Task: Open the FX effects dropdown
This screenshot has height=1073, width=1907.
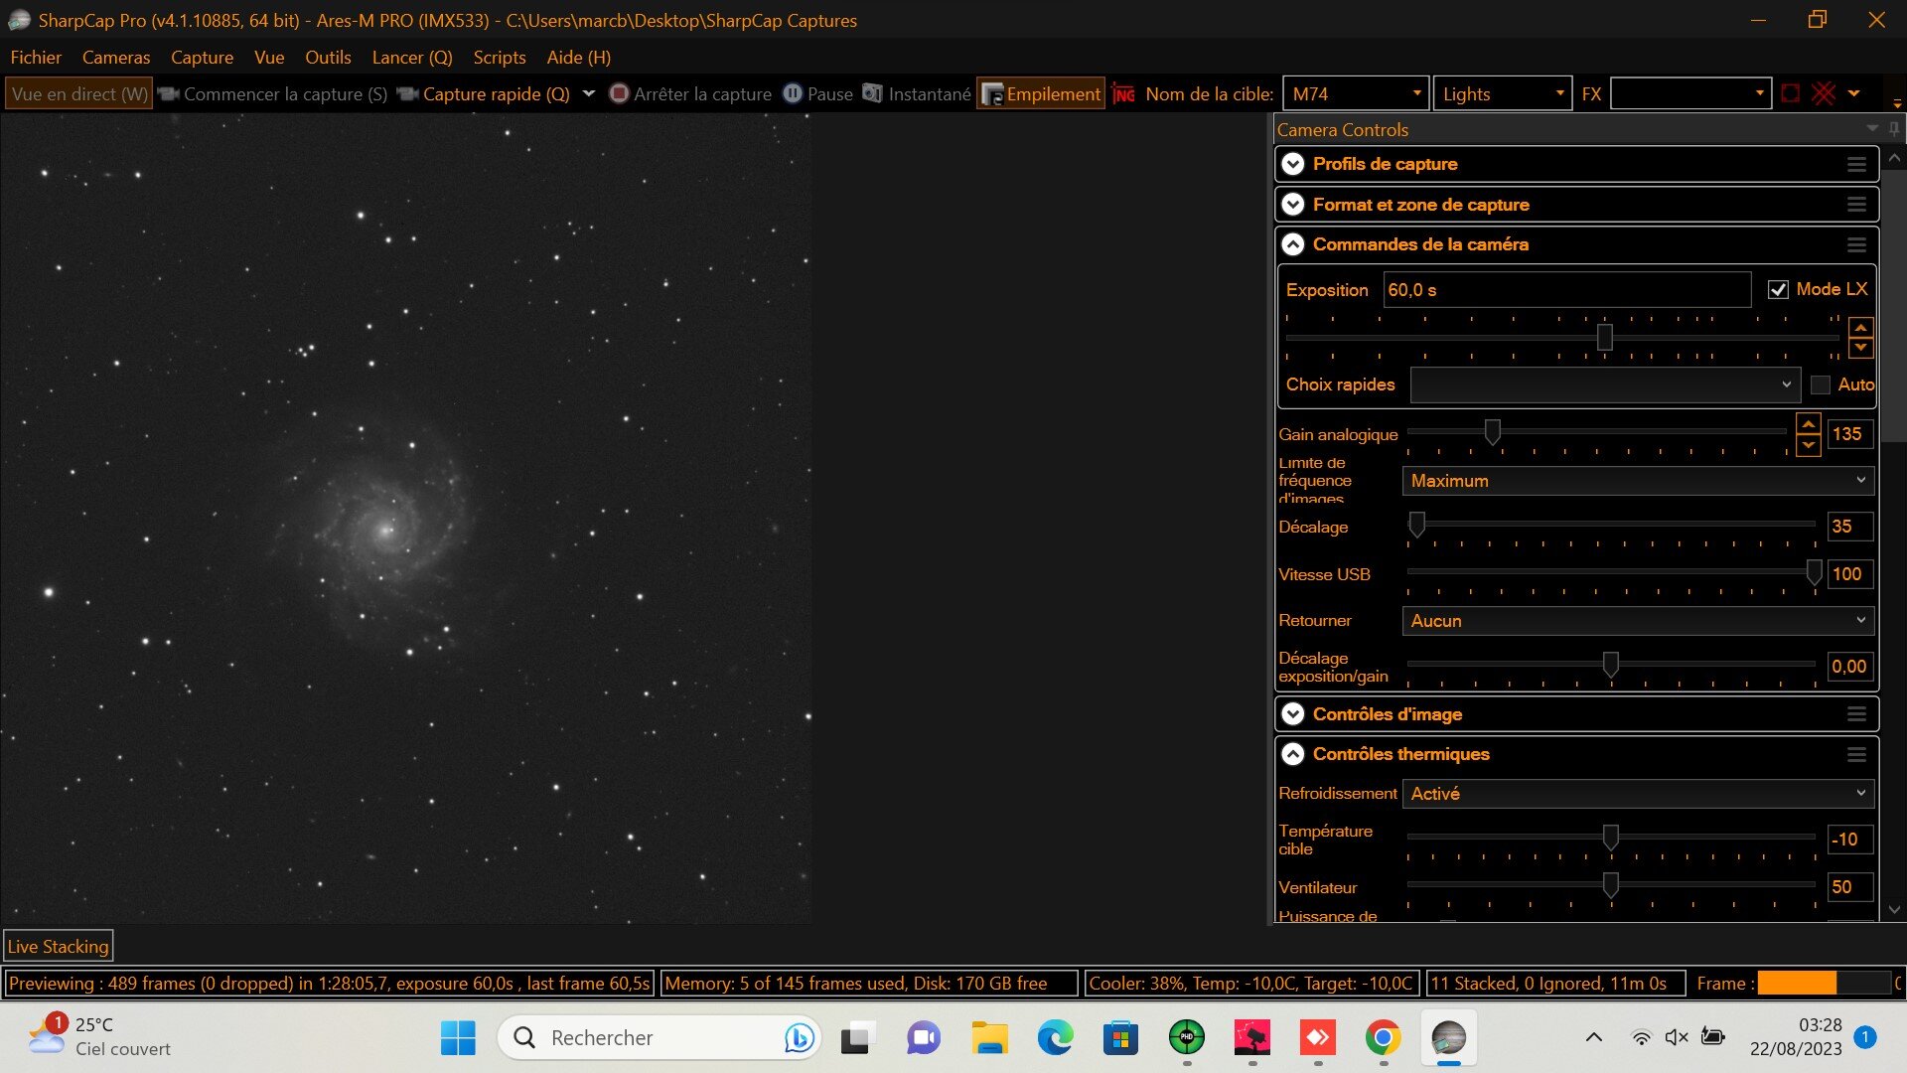Action: click(x=1690, y=93)
